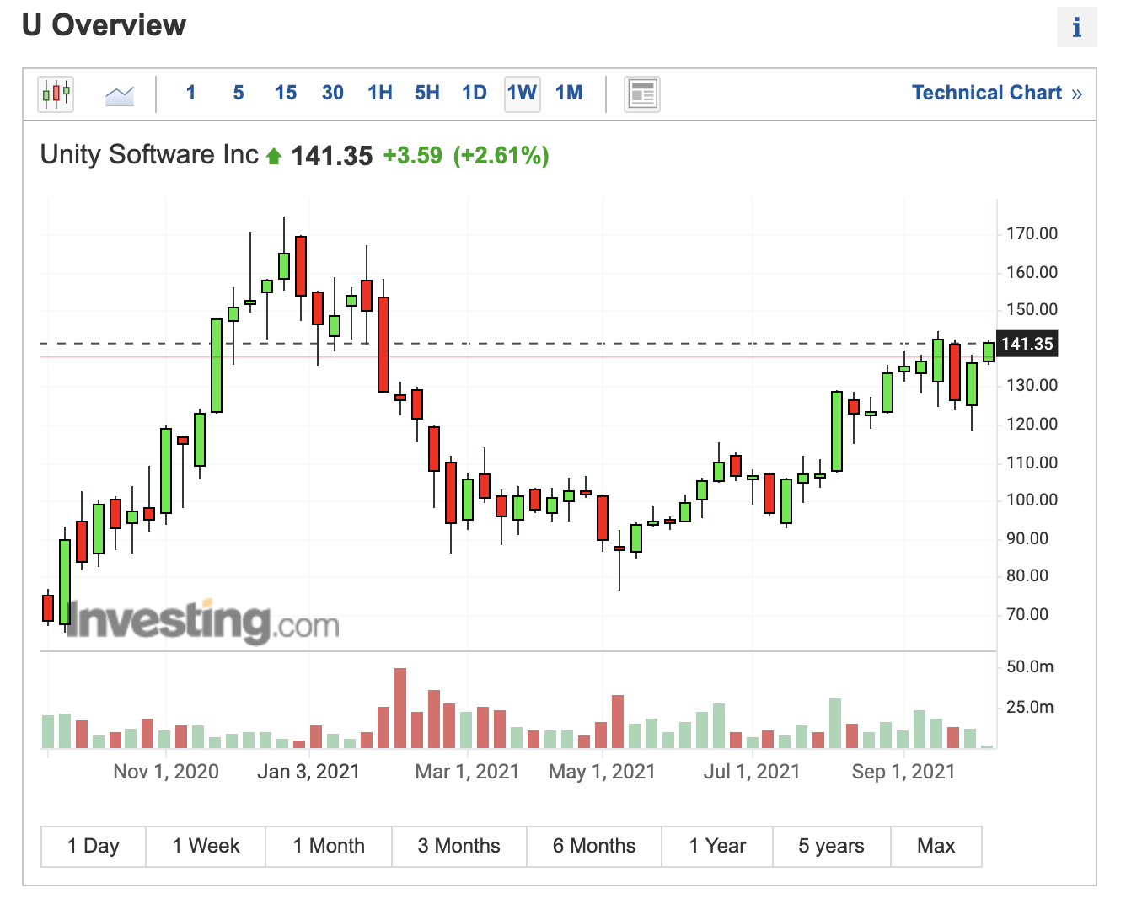Click the info icon top right
The image size is (1126, 920).
tap(1076, 28)
